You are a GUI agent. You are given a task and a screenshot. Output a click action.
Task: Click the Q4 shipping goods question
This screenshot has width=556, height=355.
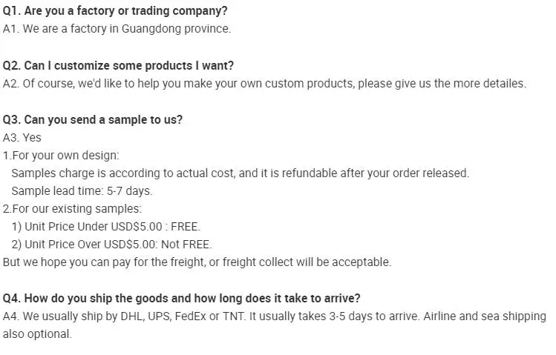181,299
